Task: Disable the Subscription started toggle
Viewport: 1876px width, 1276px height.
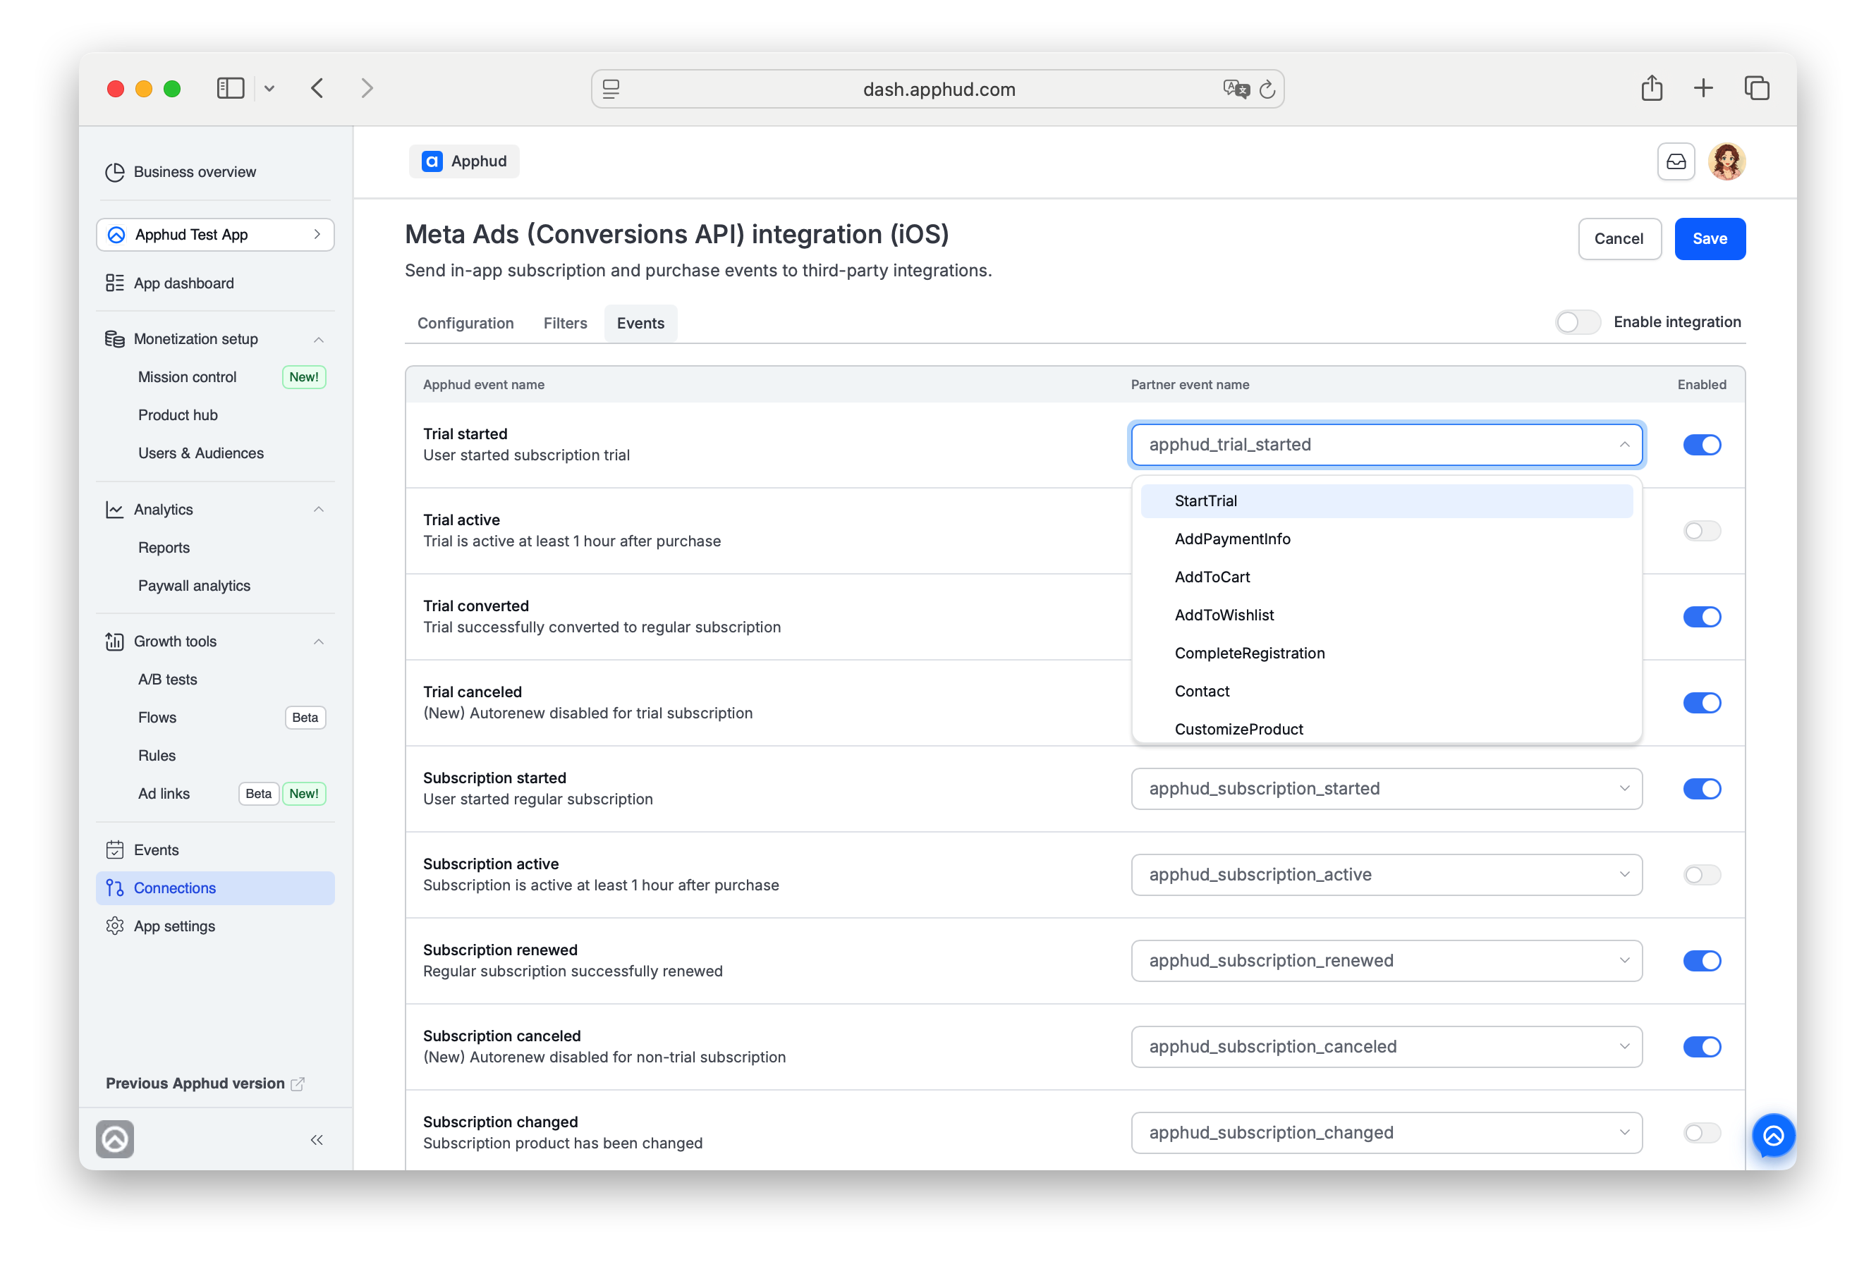Action: click(1702, 789)
